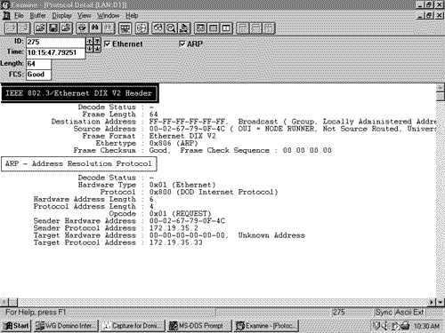Uncheck the Ethernet decode checkbox
Viewport: 445px width, 333px height.
[108, 44]
